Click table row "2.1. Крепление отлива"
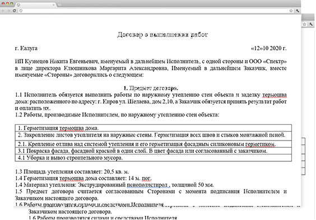The width and height of the screenshot is (316, 220). [x=153, y=144]
